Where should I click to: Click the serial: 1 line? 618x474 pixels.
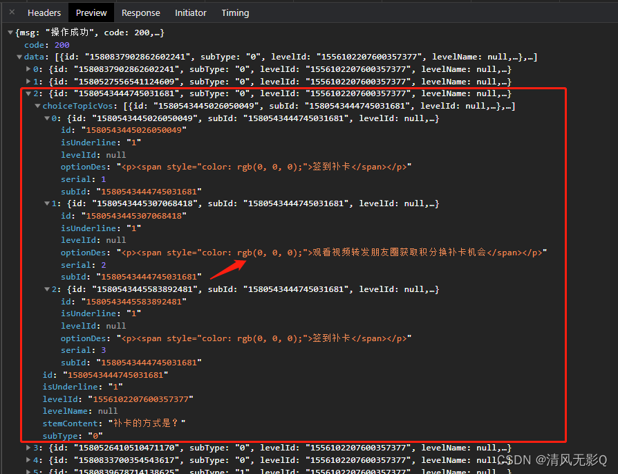point(83,179)
